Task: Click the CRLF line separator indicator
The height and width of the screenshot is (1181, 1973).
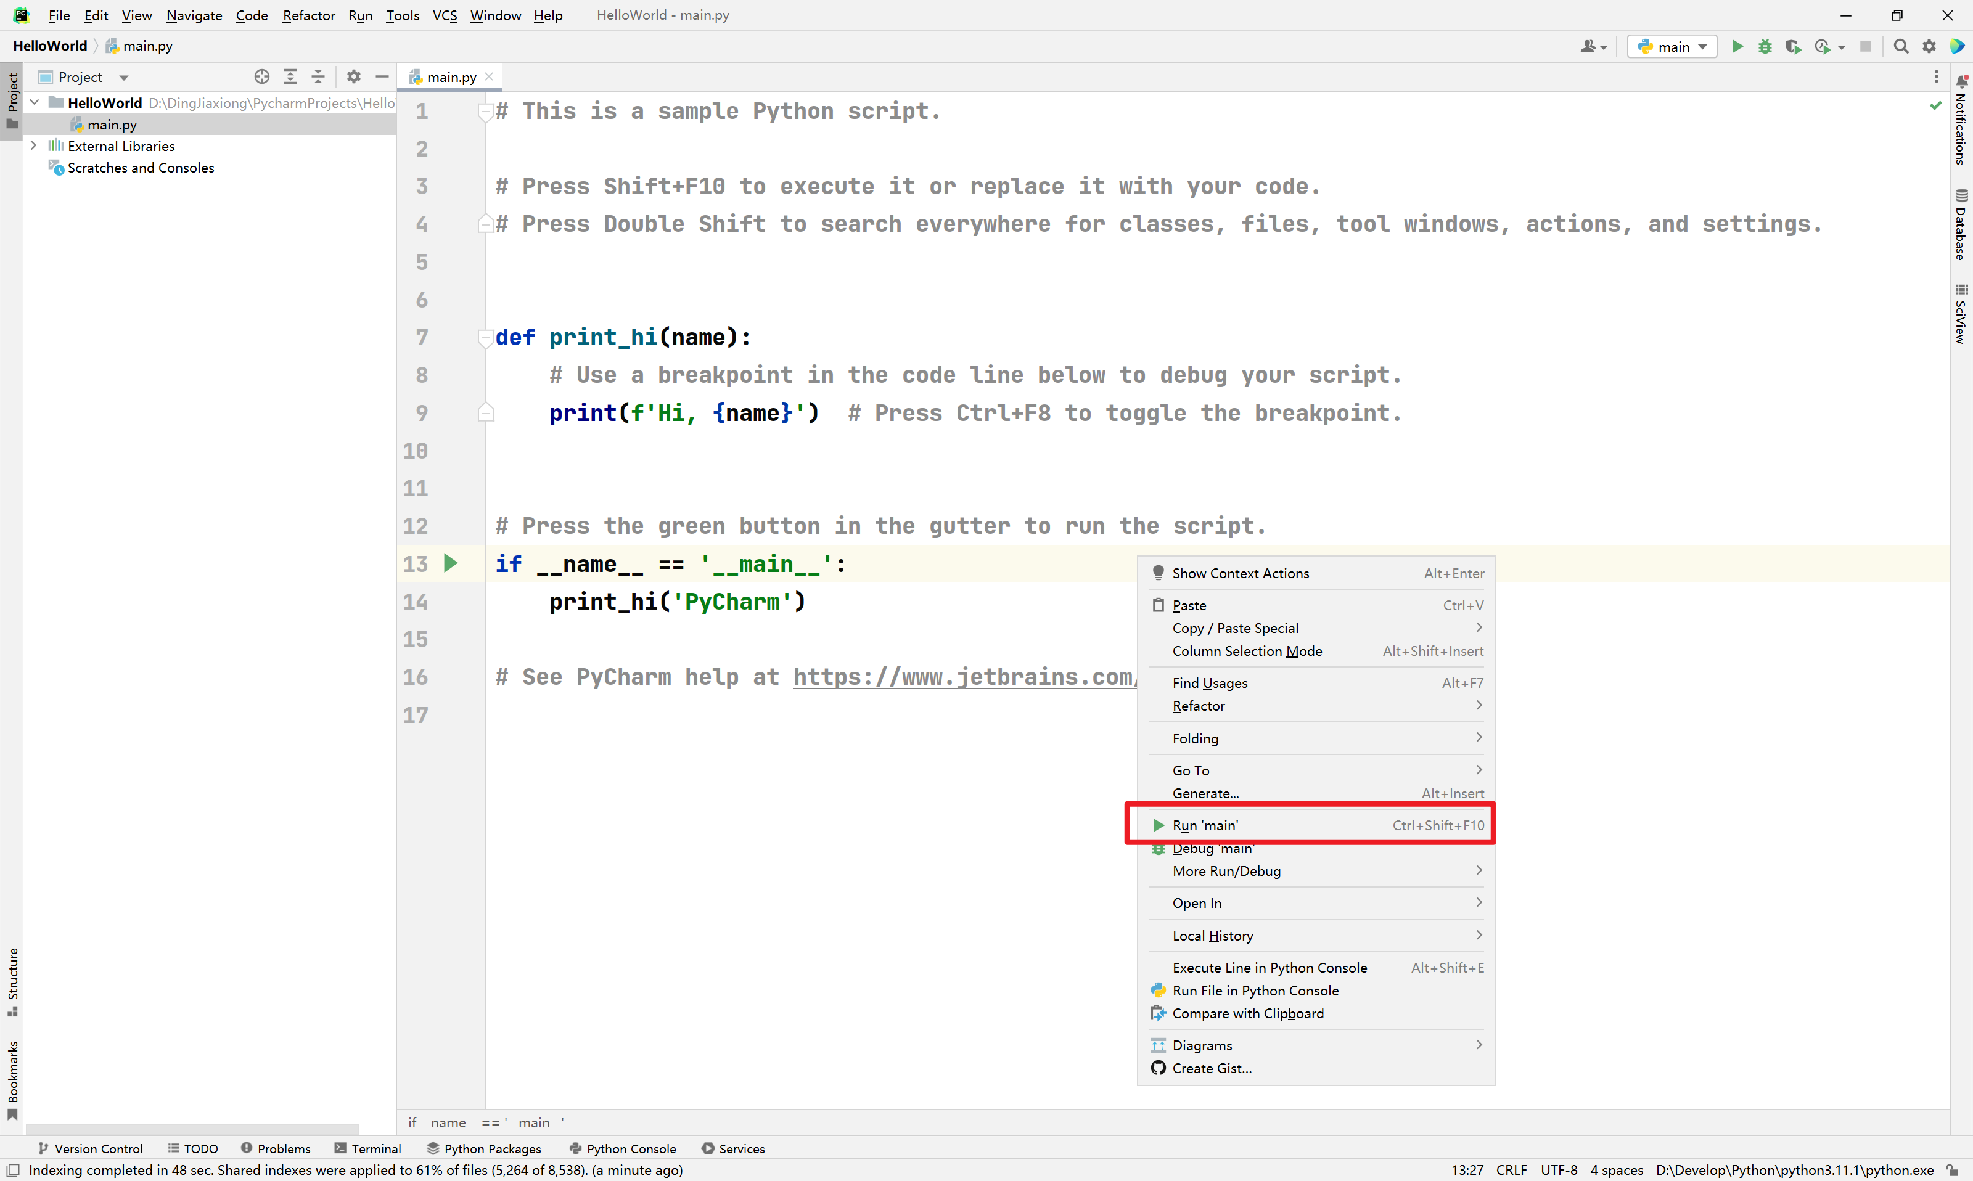Action: point(1511,1170)
